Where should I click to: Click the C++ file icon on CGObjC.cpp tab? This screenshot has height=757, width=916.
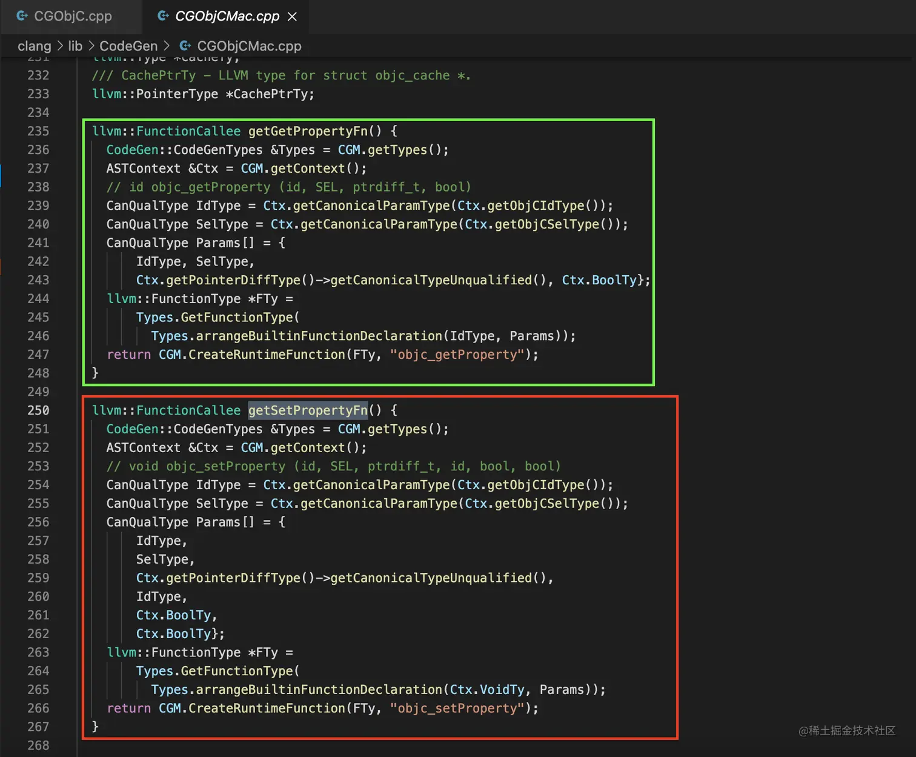click(x=22, y=16)
